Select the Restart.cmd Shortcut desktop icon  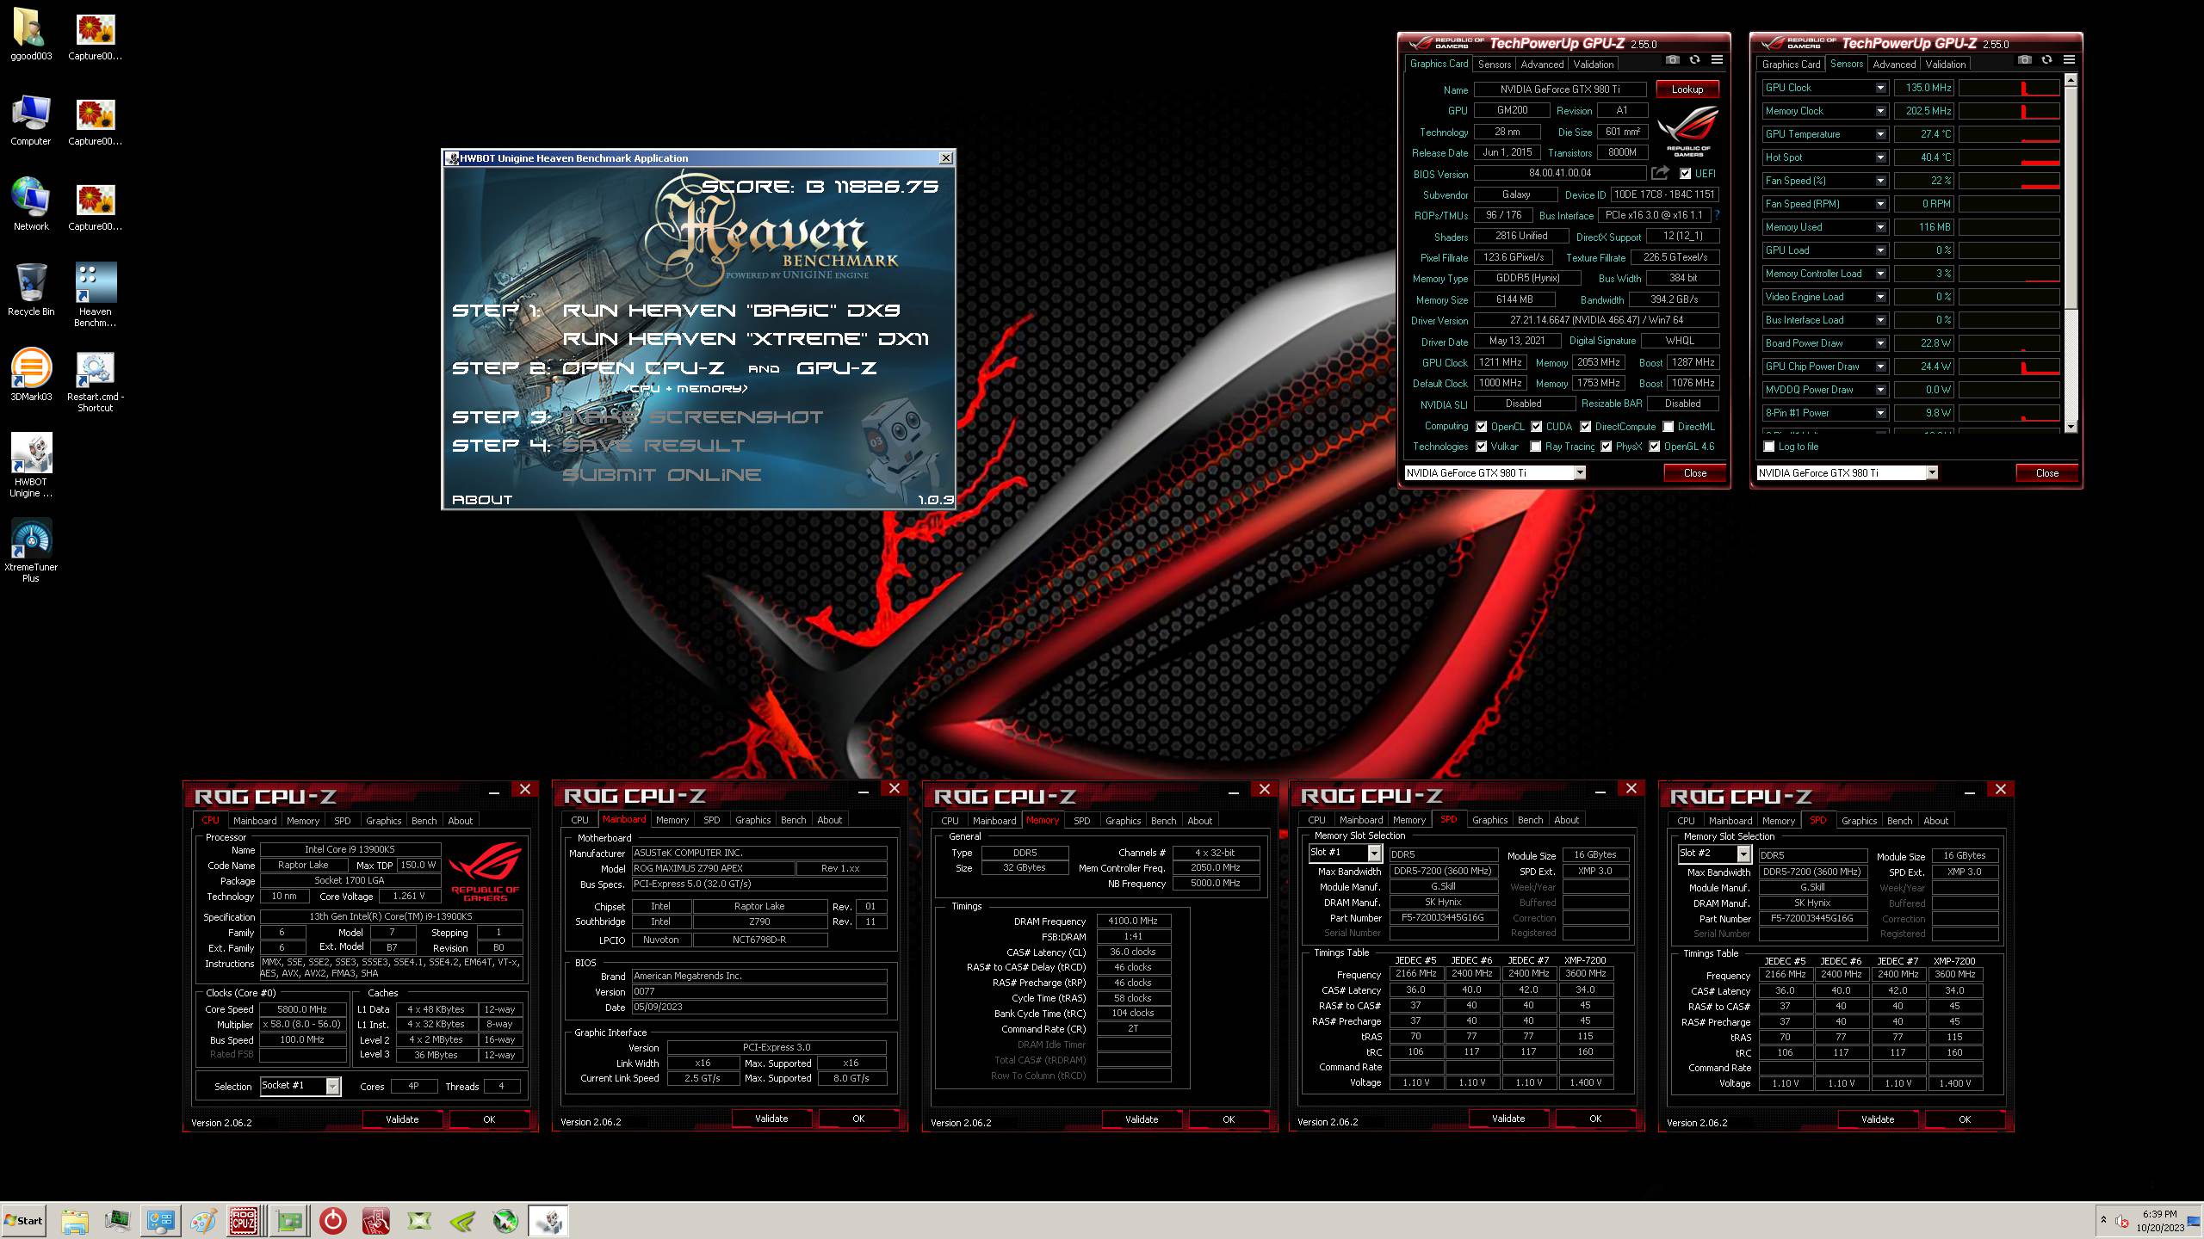coord(96,380)
